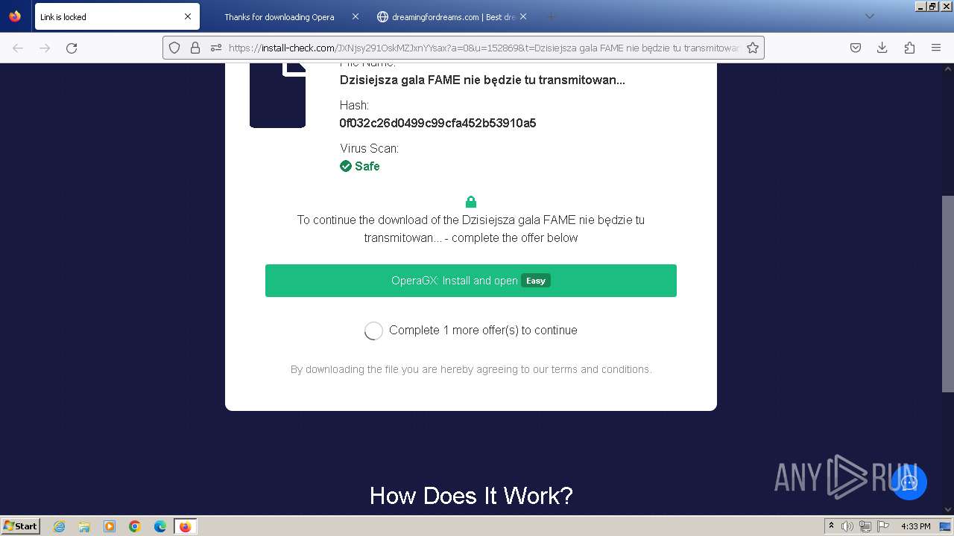
Task: Show hidden system tray icons
Action: click(832, 526)
